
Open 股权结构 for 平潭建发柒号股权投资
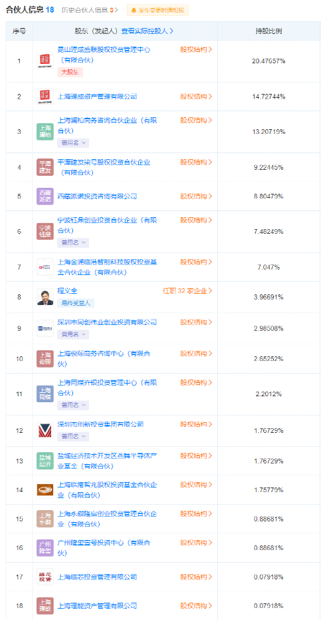click(196, 162)
